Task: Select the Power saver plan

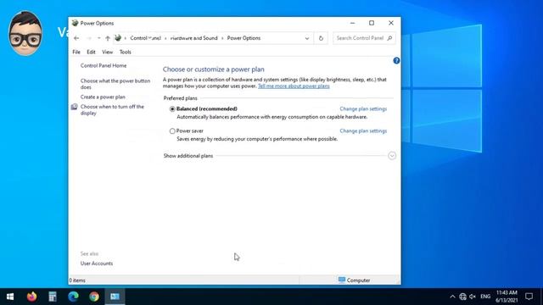Action: pos(172,131)
